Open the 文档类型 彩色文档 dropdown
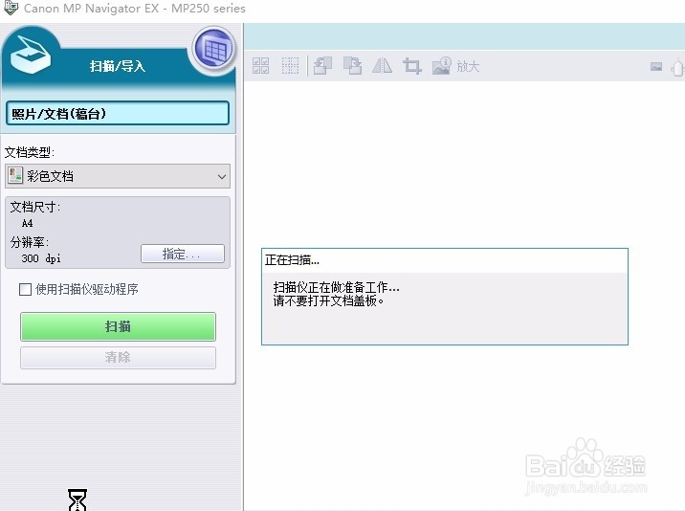 point(118,176)
